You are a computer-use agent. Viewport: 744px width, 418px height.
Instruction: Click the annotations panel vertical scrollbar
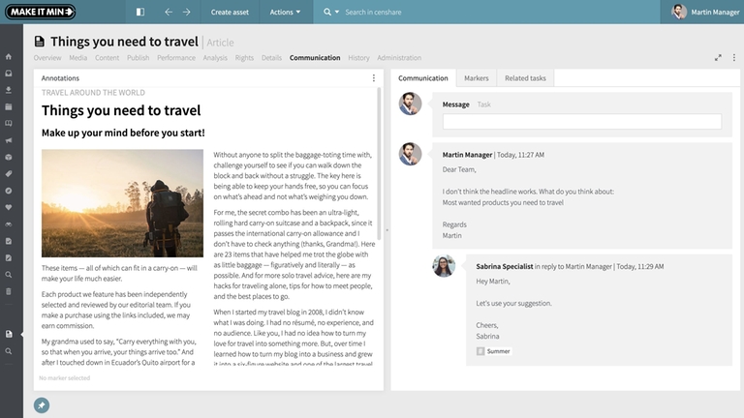(x=379, y=164)
